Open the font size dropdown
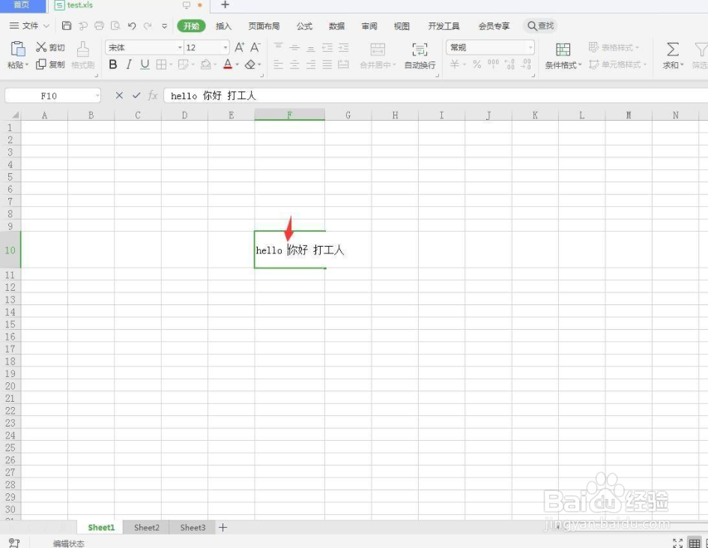This screenshot has width=708, height=548. tap(223, 46)
